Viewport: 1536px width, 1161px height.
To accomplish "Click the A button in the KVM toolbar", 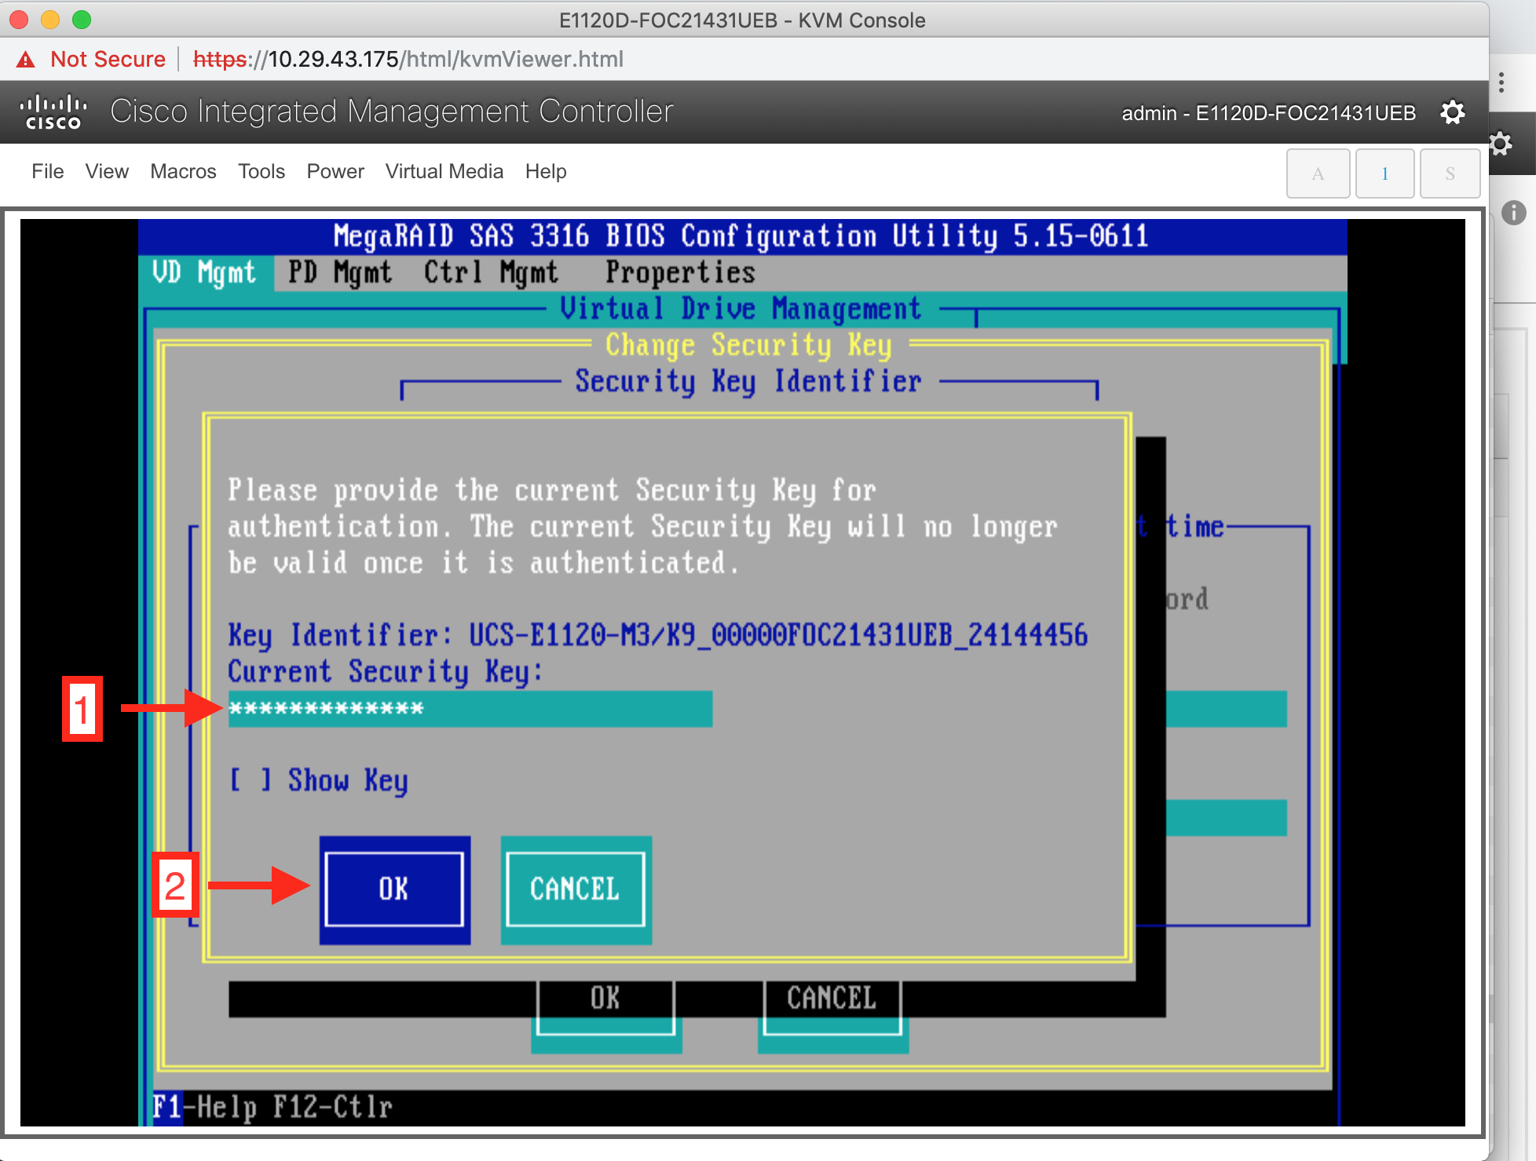I will point(1318,173).
